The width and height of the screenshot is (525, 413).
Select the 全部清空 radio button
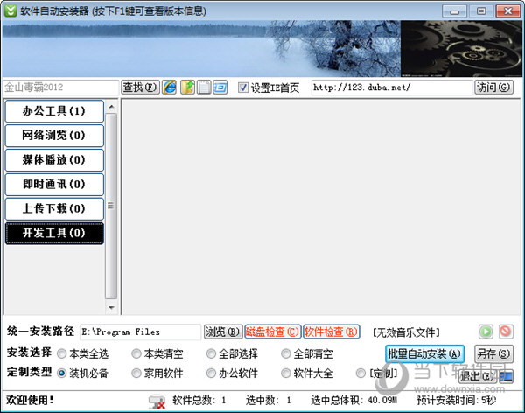pyautogui.click(x=285, y=353)
